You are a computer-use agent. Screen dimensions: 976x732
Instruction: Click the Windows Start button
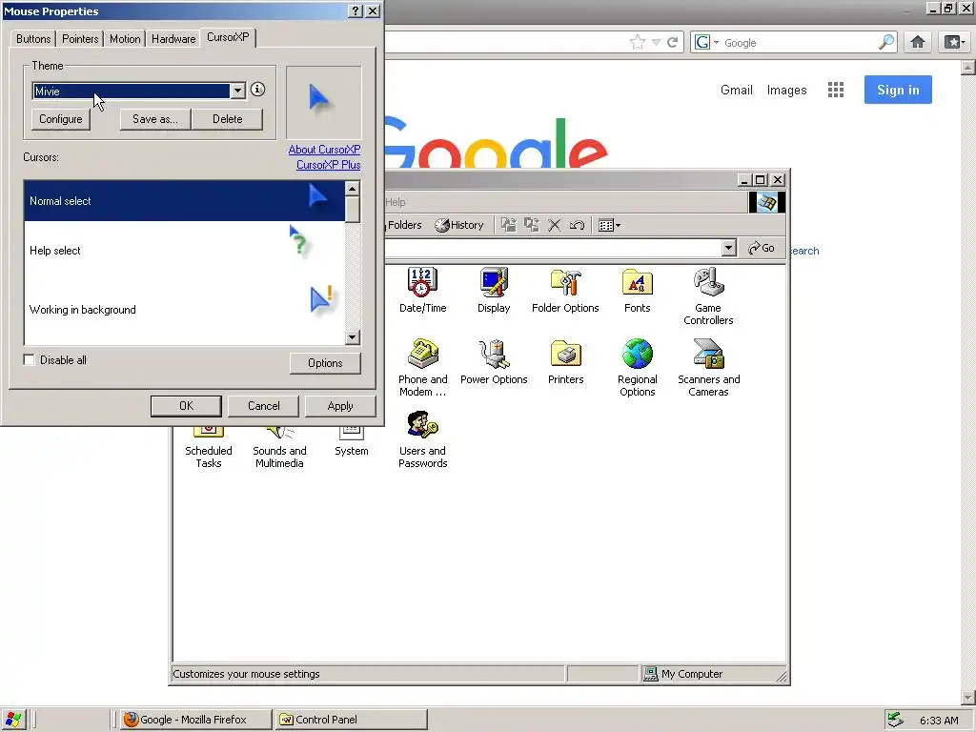coord(12,720)
